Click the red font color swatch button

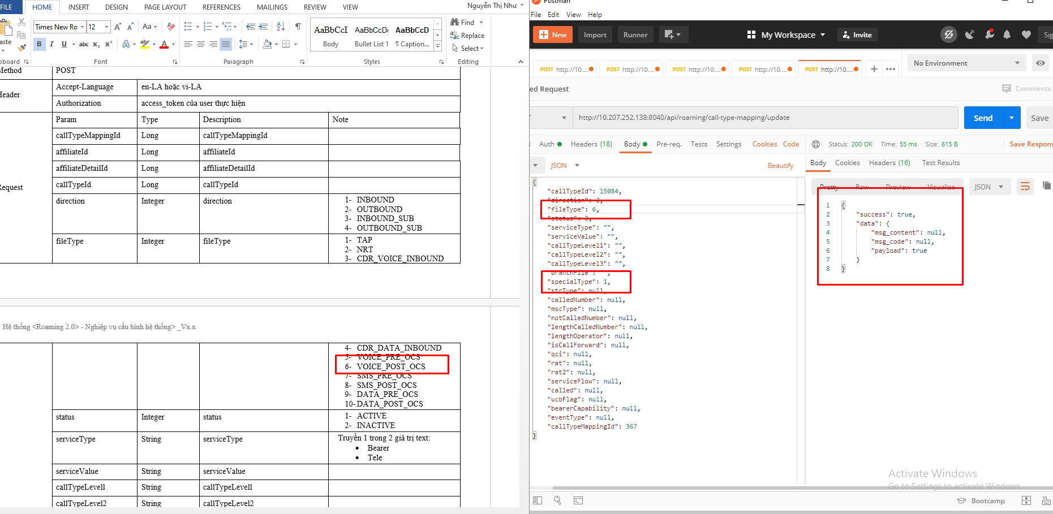(x=164, y=44)
